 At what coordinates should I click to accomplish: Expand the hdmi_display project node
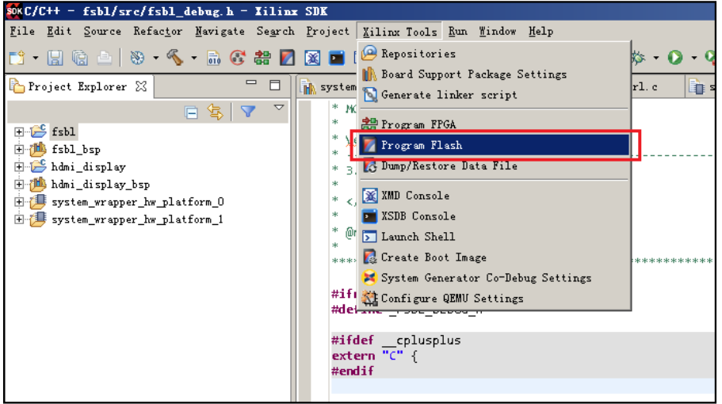(x=19, y=167)
